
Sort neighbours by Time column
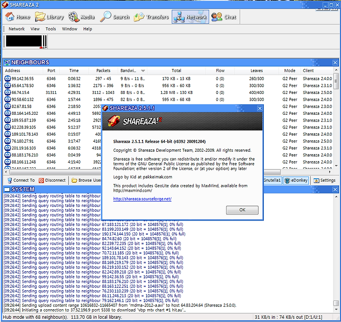click(74, 71)
